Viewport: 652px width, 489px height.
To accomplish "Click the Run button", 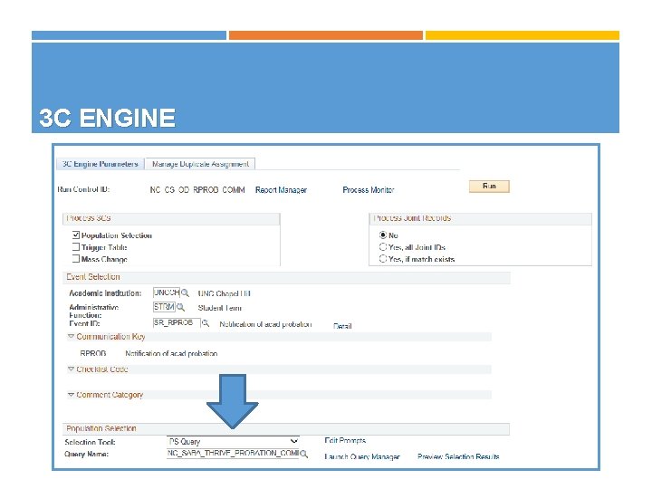I will 489,187.
